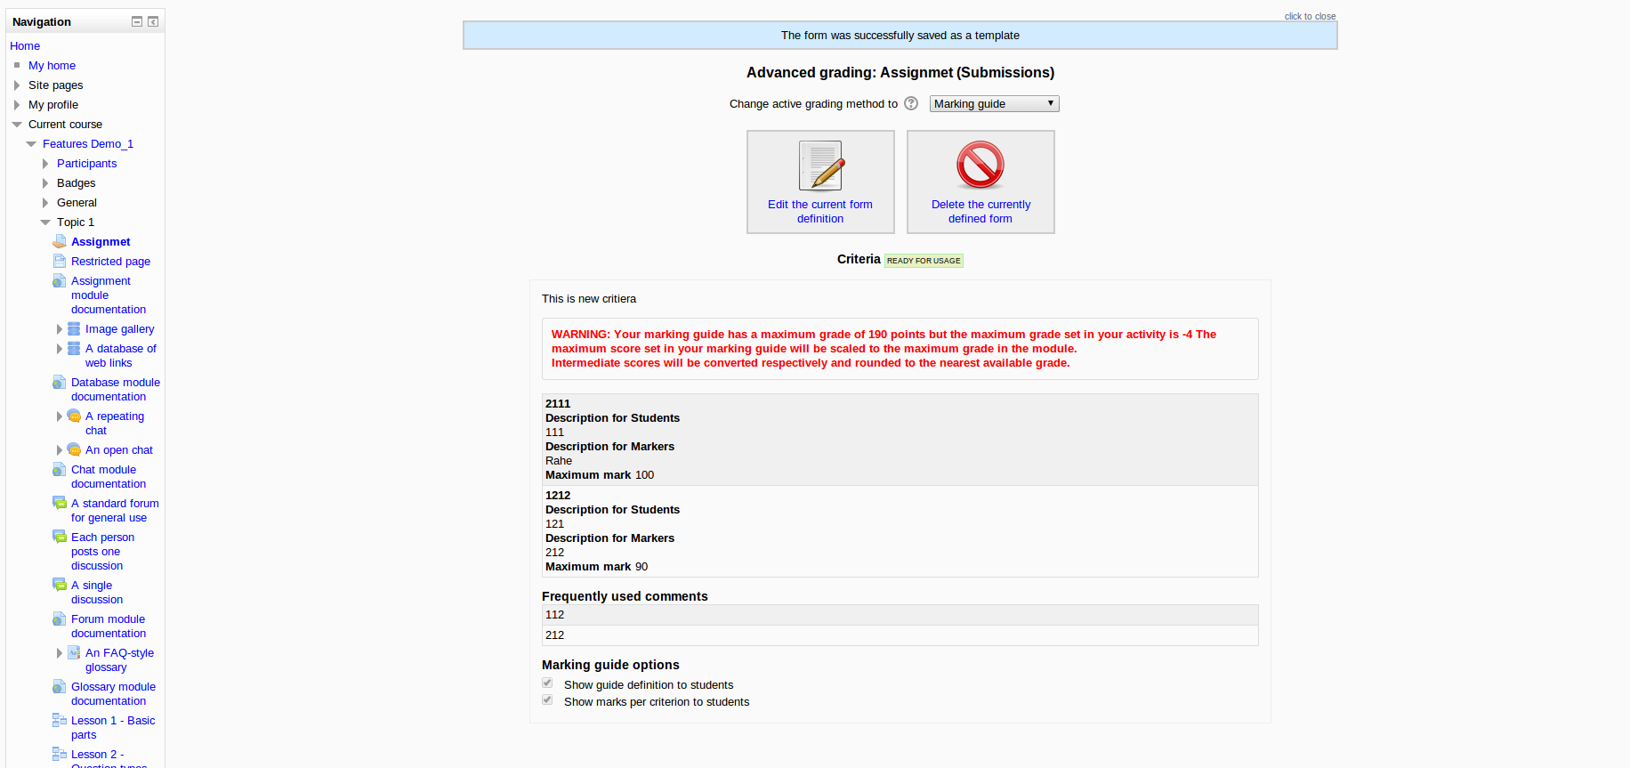The width and height of the screenshot is (1630, 768).
Task: Open My home link
Action: [52, 65]
